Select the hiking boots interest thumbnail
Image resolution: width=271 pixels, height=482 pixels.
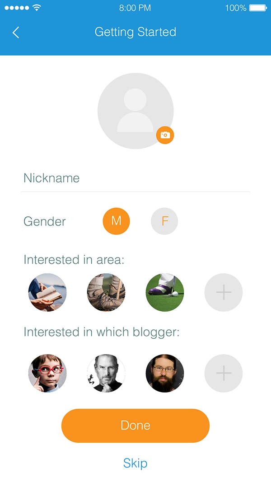click(106, 292)
